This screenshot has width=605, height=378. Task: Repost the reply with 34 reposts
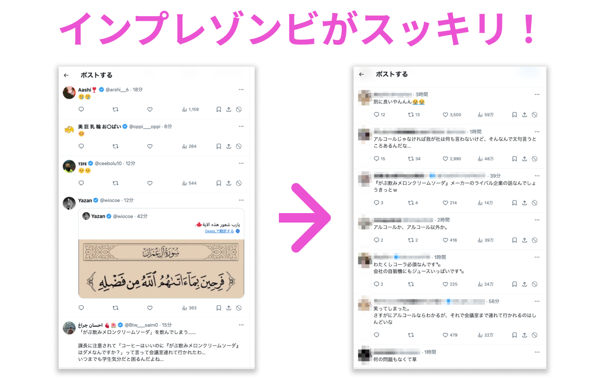click(x=414, y=159)
